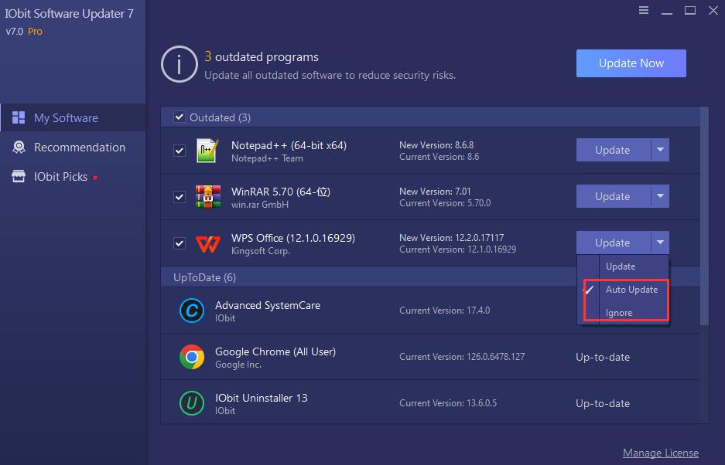Click Current Version: 17.4.0 text

click(444, 311)
